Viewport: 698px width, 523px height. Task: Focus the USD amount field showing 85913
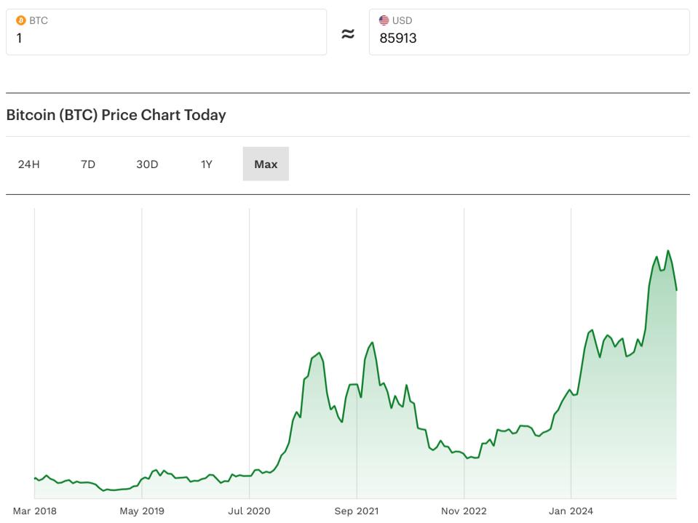pyautogui.click(x=529, y=39)
